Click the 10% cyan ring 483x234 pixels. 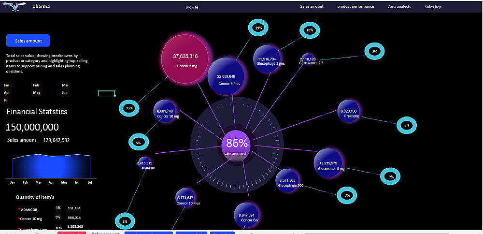coord(310,30)
